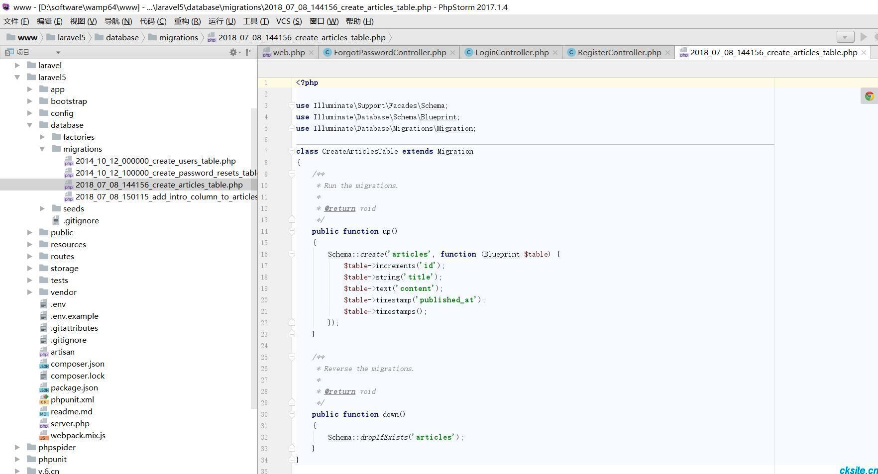Screen dimensions: 878x474
Task: Expand the app folder
Action: click(30, 89)
